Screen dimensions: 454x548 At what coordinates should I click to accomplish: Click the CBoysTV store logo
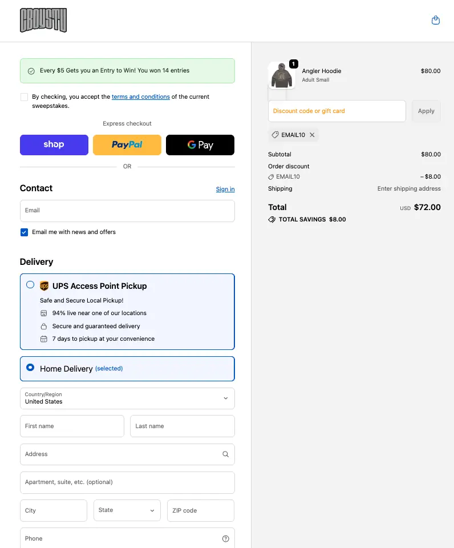point(43,21)
